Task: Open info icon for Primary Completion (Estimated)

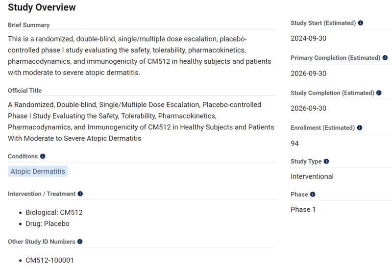Action: pyautogui.click(x=385, y=58)
